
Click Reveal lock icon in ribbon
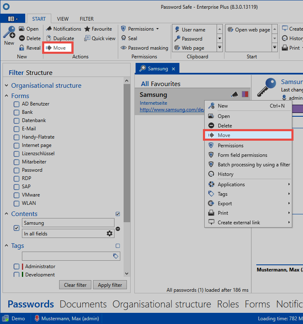21,48
